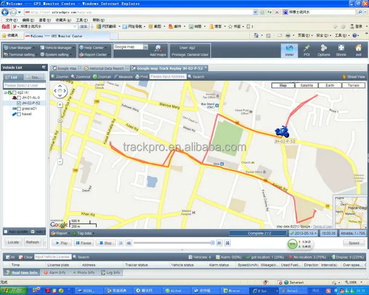Click the Locate button
369x295 pixels.
click(x=13, y=242)
